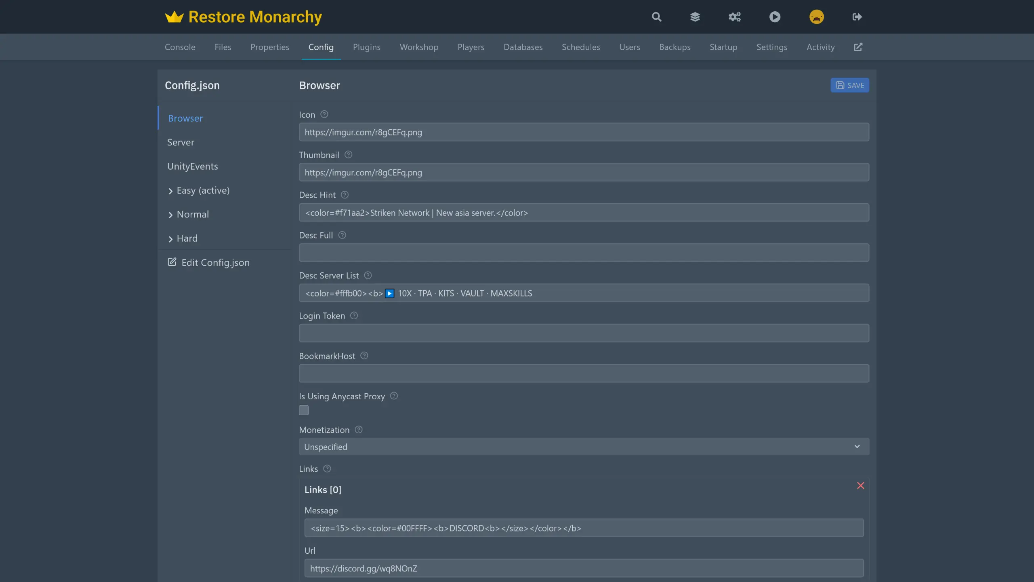Open the external link icon after Activity

tap(858, 47)
